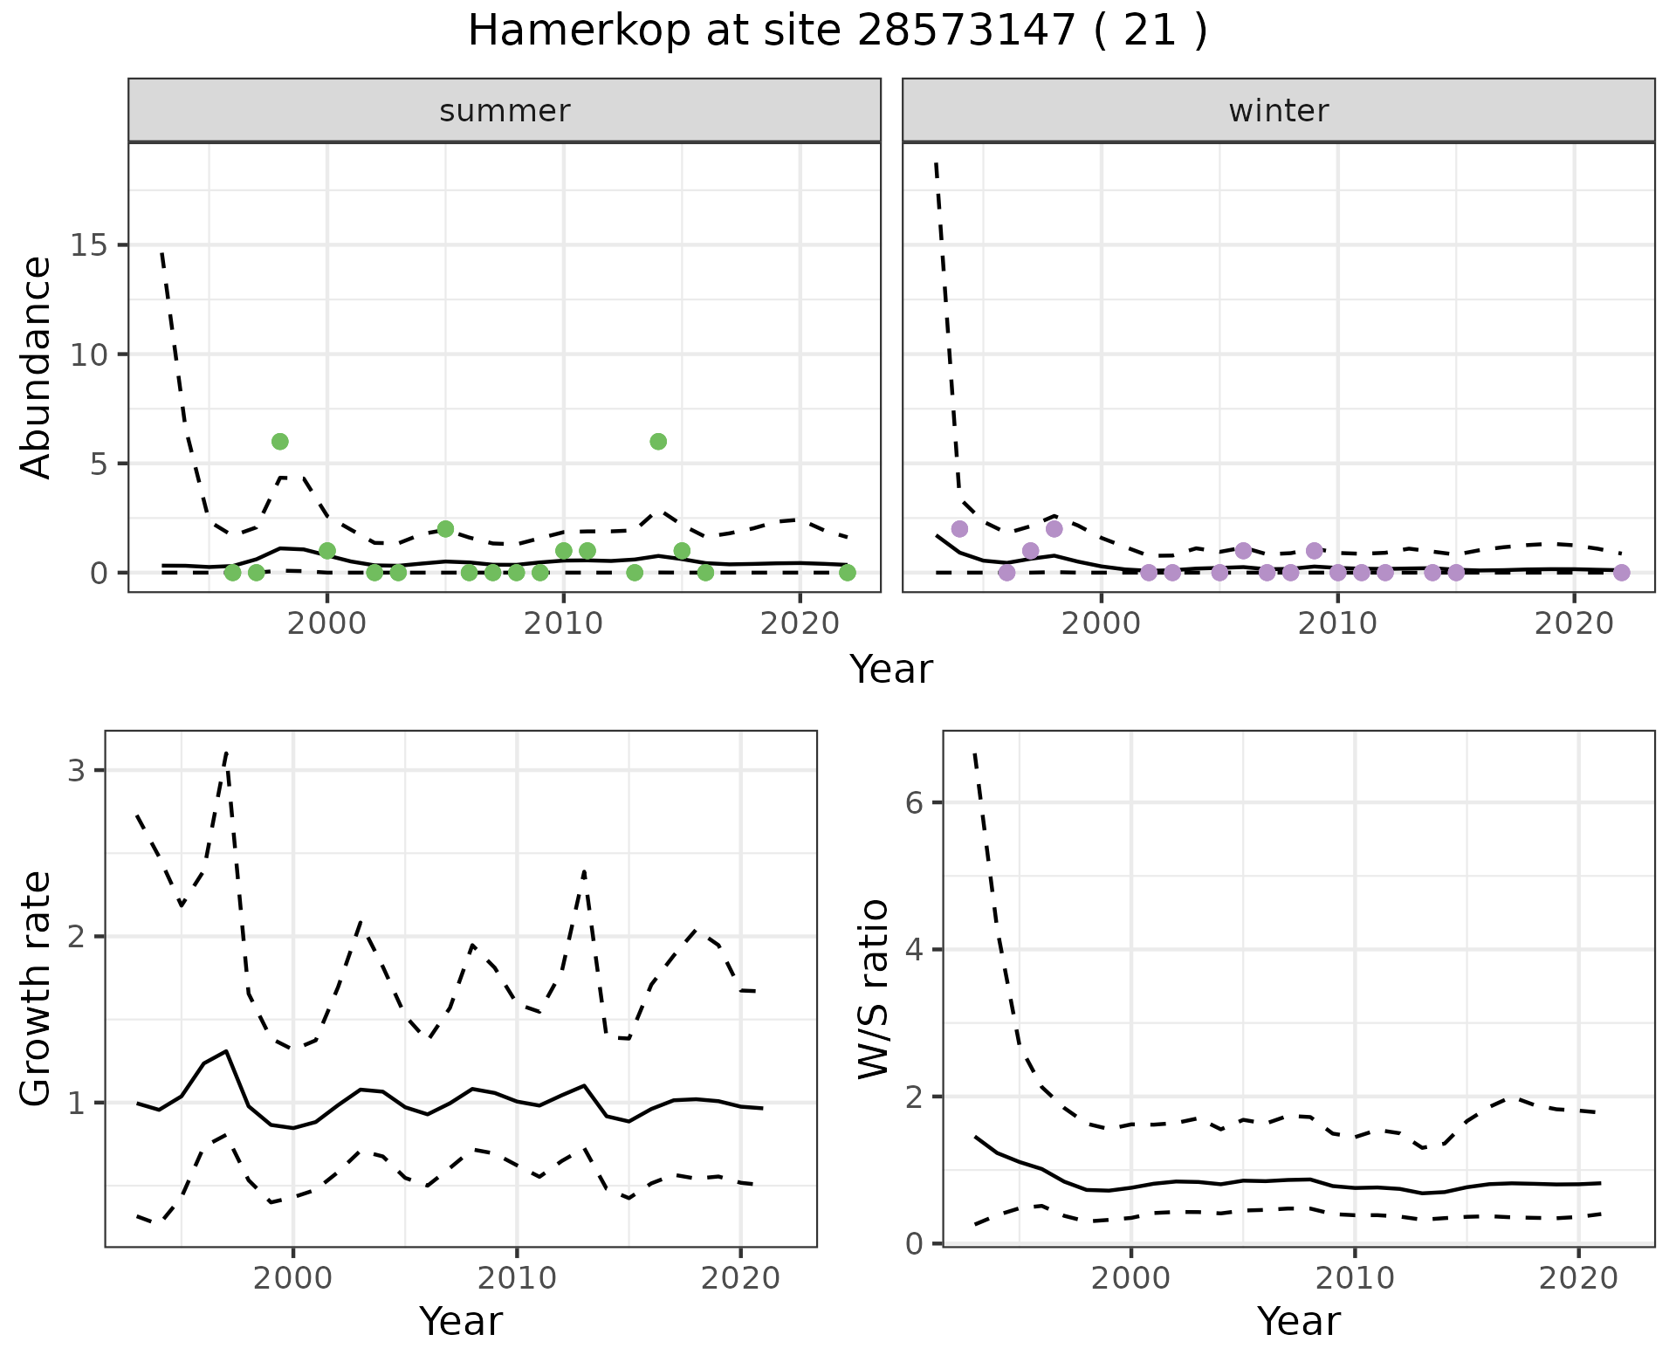Image resolution: width=1676 pixels, height=1362 pixels.
Task: Click the growth rate upper dashed peak near 1997
Action: click(x=226, y=753)
